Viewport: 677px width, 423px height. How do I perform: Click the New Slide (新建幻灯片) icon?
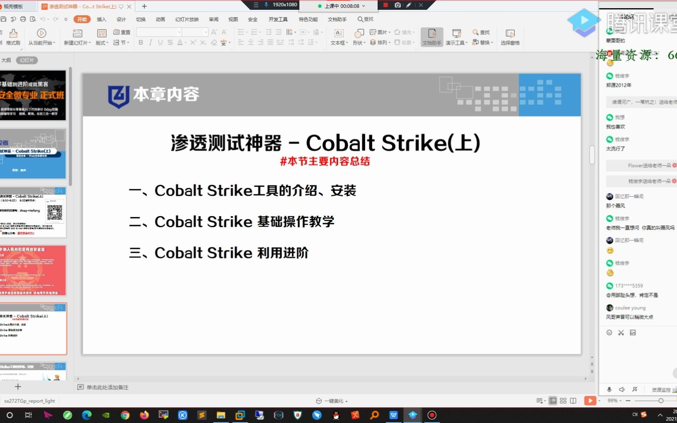tap(77, 33)
